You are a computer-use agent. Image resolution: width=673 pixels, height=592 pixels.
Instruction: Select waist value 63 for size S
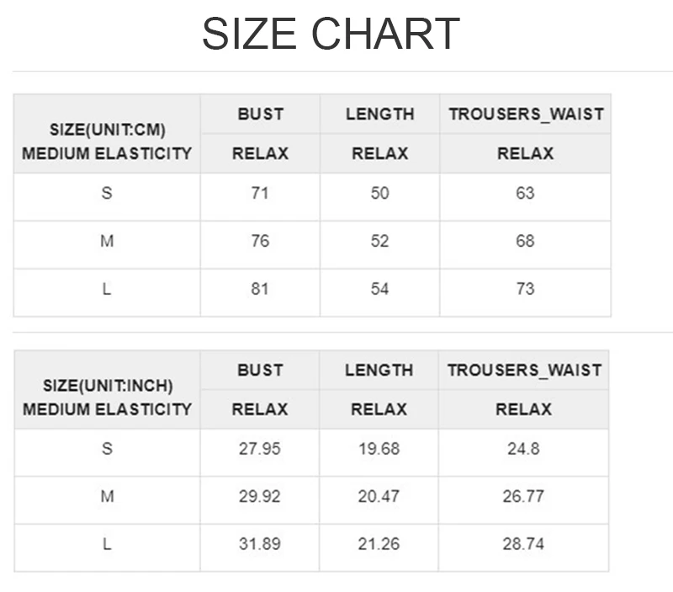click(525, 194)
